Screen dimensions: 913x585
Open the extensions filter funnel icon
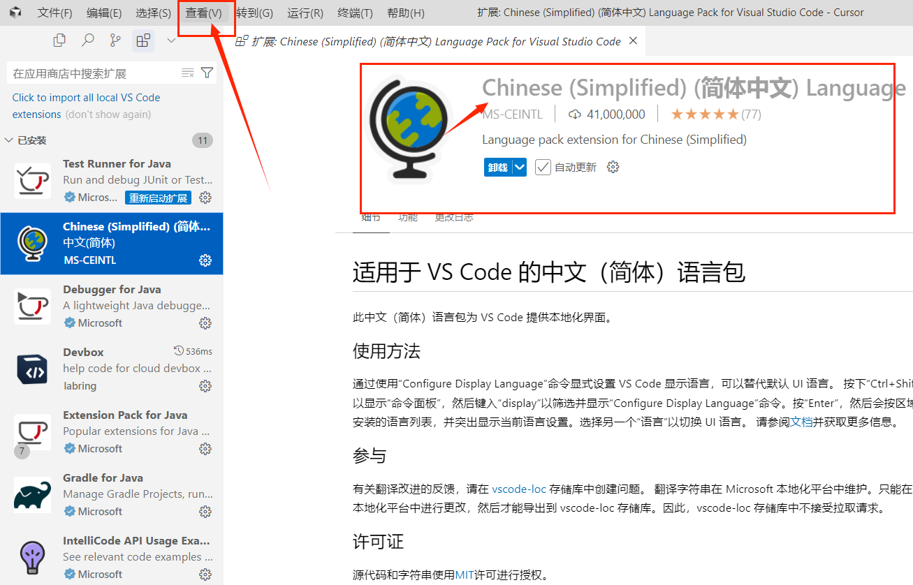(207, 73)
